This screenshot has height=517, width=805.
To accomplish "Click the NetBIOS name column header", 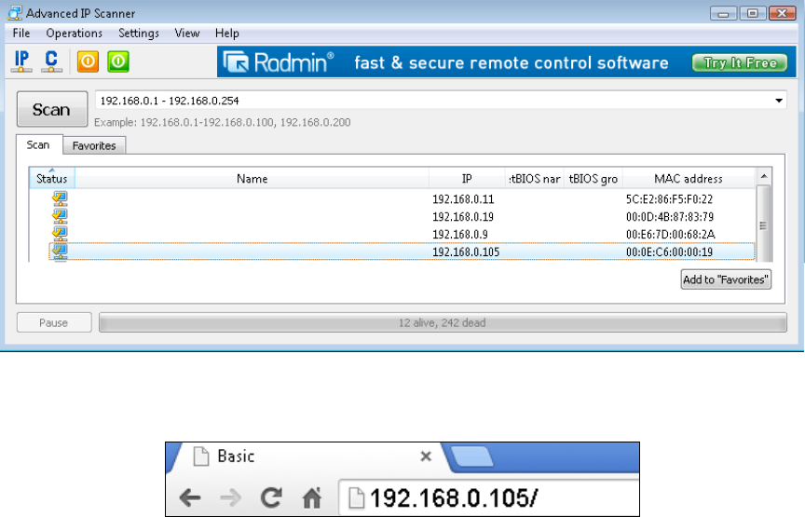I will coord(535,178).
